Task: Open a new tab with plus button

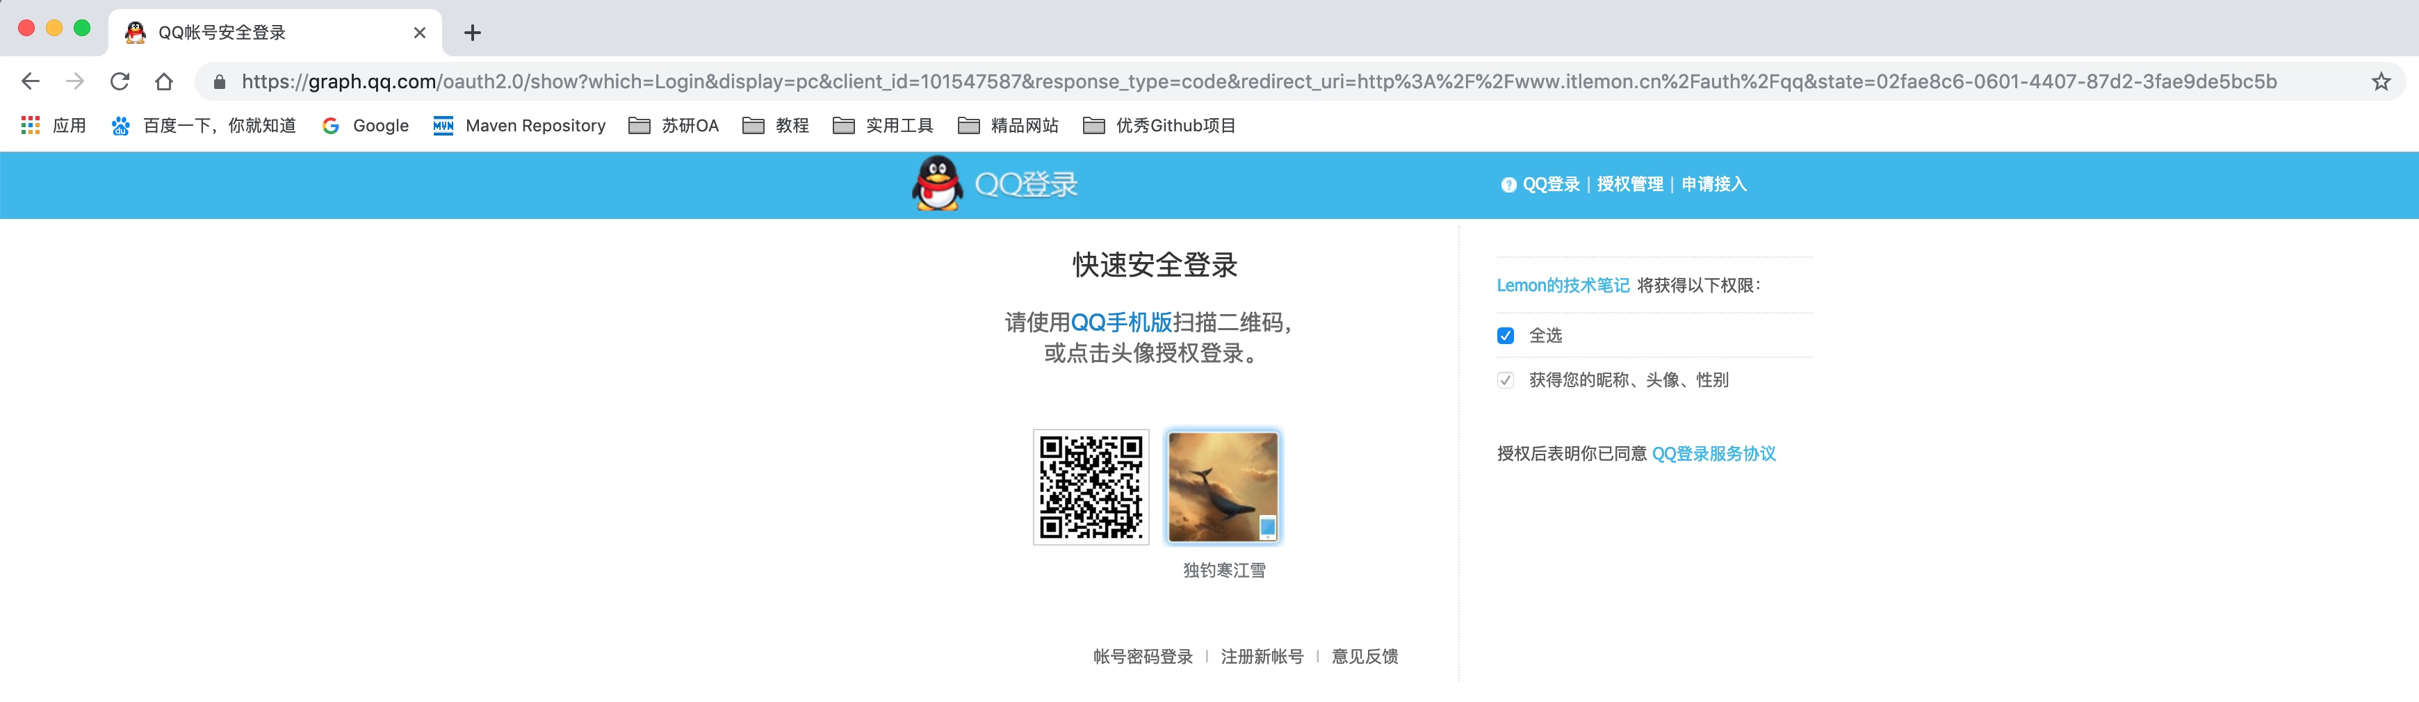Action: pyautogui.click(x=473, y=33)
